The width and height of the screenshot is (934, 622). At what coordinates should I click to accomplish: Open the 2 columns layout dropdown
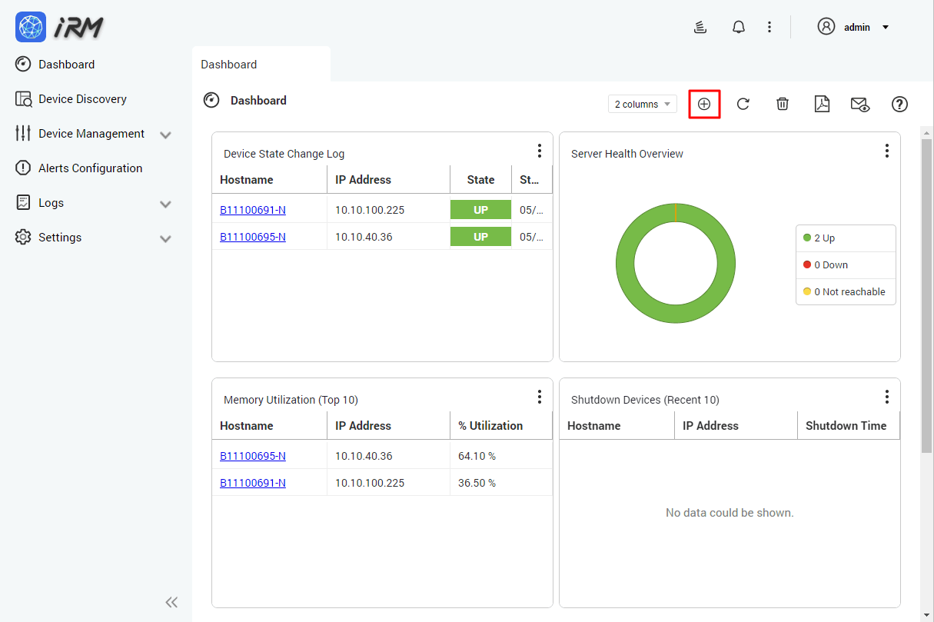[643, 104]
